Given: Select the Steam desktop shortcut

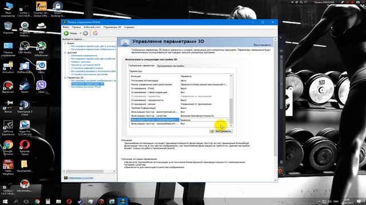Looking at the screenshot, I should pos(25,87).
